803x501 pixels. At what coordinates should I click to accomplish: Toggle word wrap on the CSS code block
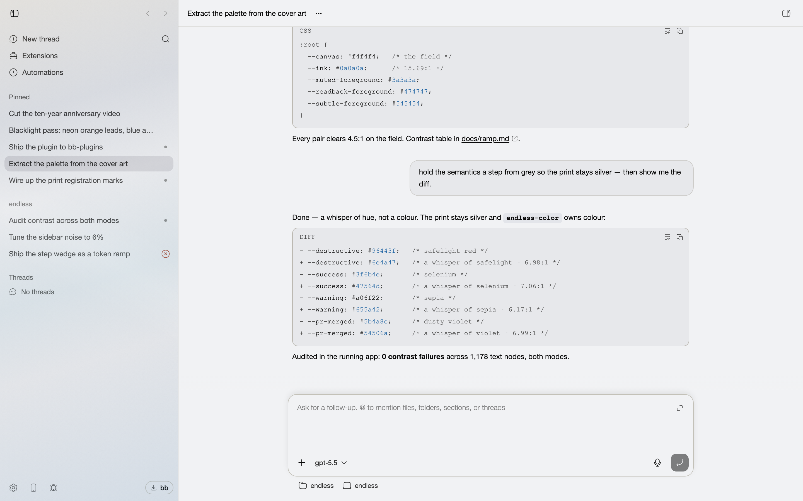click(x=667, y=31)
